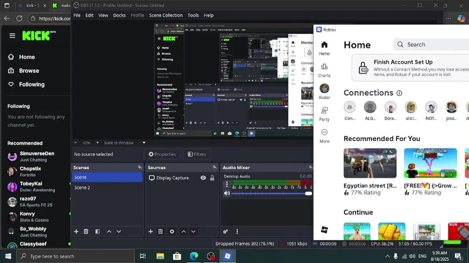Undock the Sources panel

[x=214, y=168]
